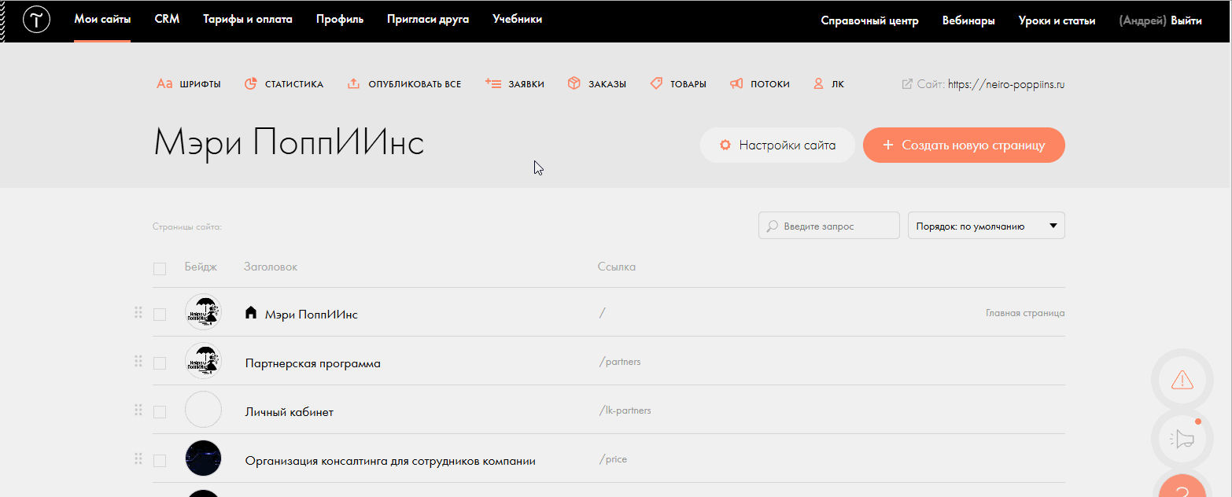The image size is (1232, 497).
Task: Click Мэри ПоппИИнс page badge thumbnail
Action: [203, 312]
